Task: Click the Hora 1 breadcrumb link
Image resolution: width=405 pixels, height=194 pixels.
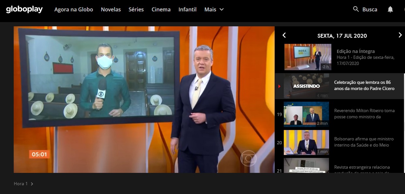Action: (x=21, y=184)
